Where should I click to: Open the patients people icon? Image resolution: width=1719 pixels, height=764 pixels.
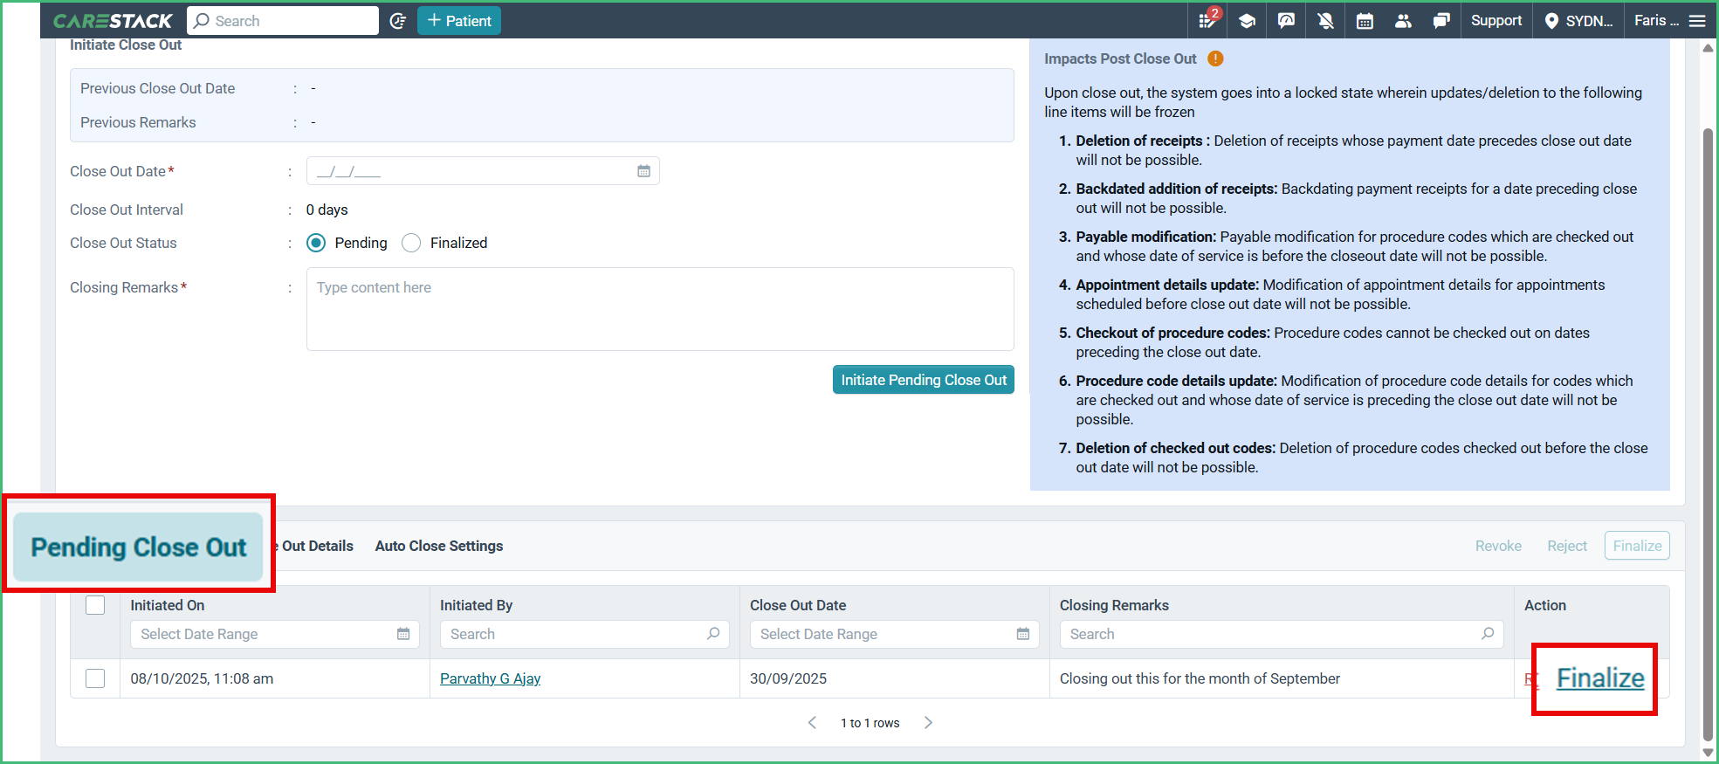[x=1403, y=21]
